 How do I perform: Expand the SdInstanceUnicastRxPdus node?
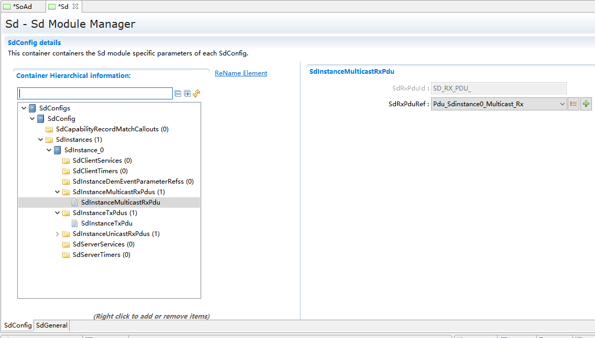[57, 234]
